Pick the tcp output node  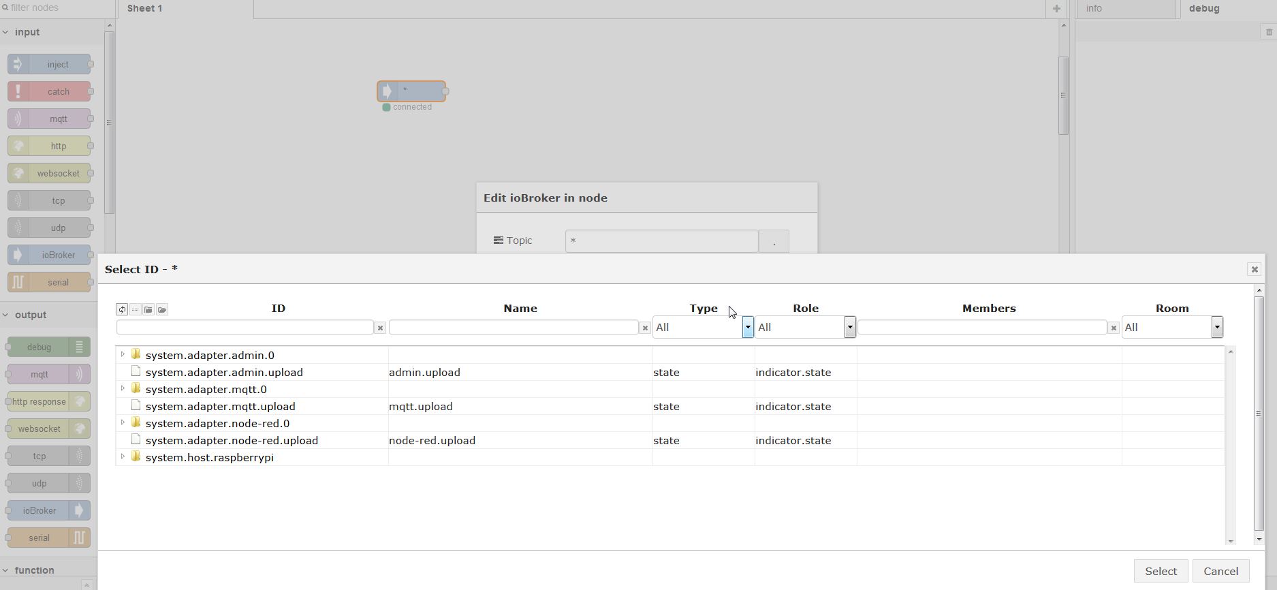click(49, 456)
